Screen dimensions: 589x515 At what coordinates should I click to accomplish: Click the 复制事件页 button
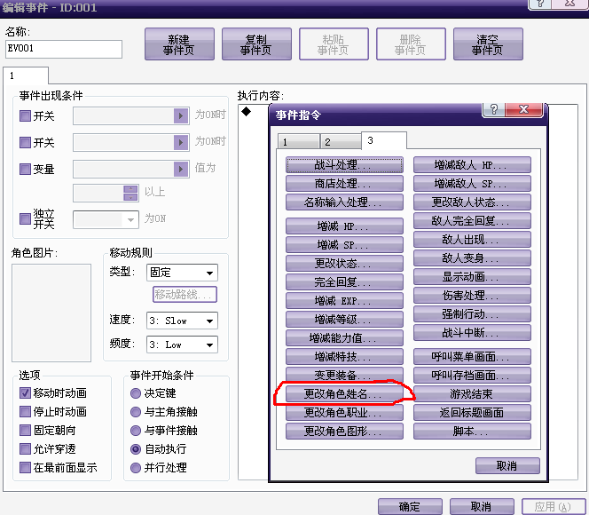click(x=256, y=44)
